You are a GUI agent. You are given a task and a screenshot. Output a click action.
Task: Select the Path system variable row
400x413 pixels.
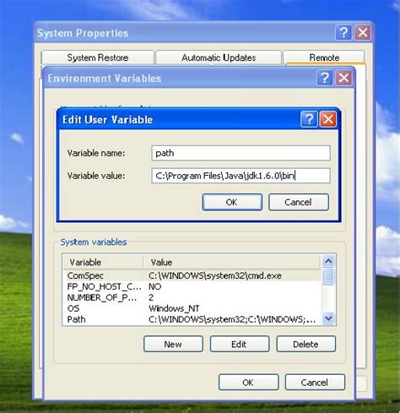(x=192, y=319)
